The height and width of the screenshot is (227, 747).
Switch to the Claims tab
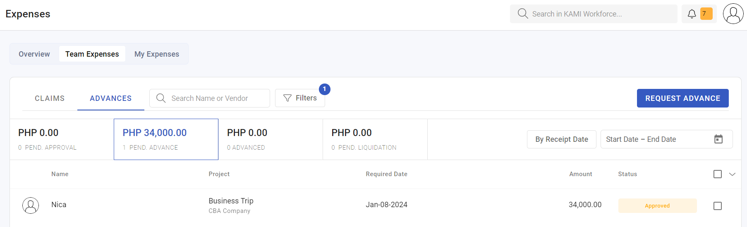(x=50, y=98)
